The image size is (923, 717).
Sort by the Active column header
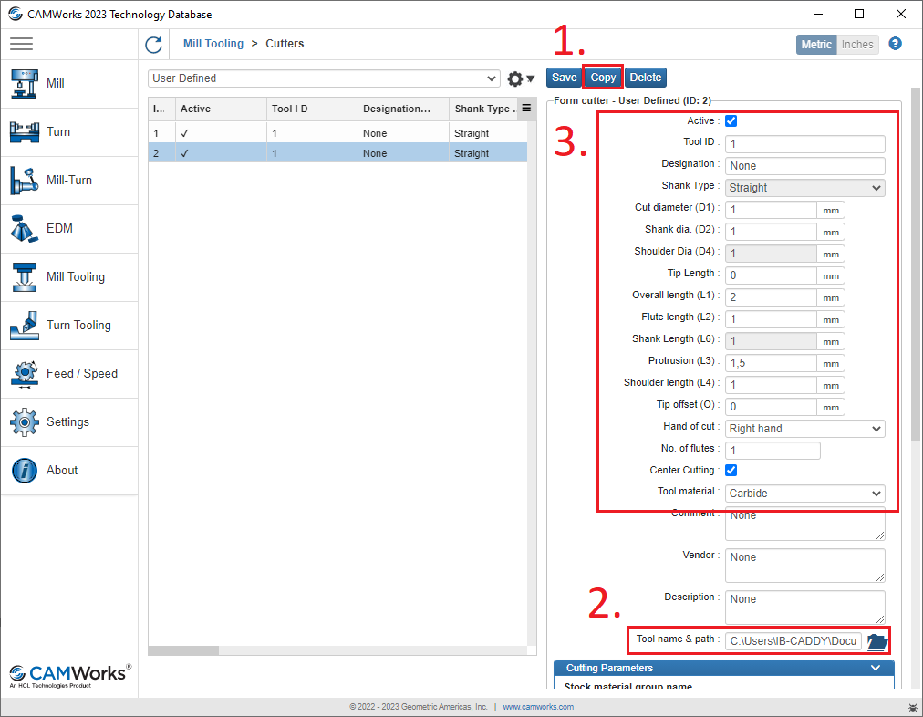(x=221, y=109)
